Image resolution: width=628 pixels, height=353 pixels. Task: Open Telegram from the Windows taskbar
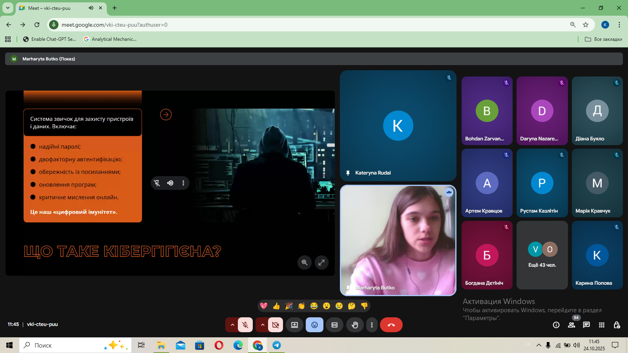(277, 345)
